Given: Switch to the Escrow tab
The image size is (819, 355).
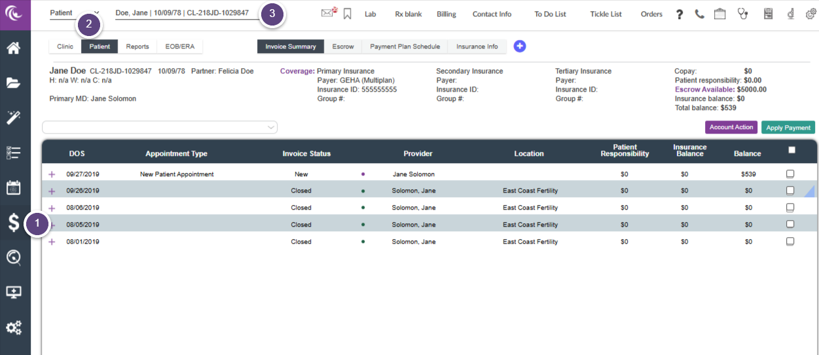Looking at the screenshot, I should point(343,47).
